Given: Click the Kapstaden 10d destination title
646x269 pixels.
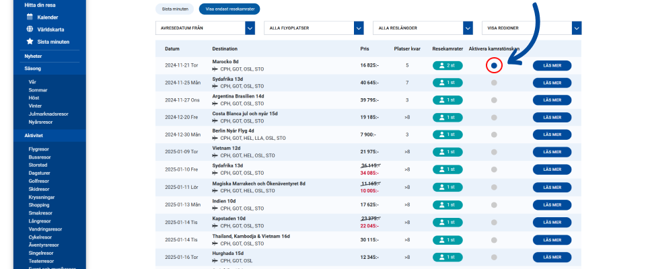Looking at the screenshot, I should 228,219.
